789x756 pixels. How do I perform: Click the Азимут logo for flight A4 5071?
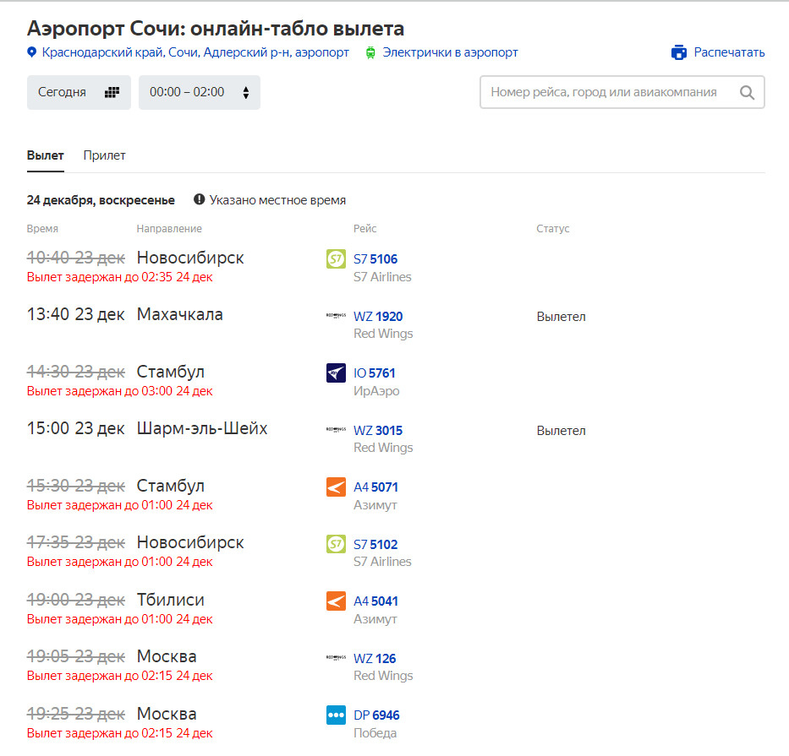tap(336, 487)
